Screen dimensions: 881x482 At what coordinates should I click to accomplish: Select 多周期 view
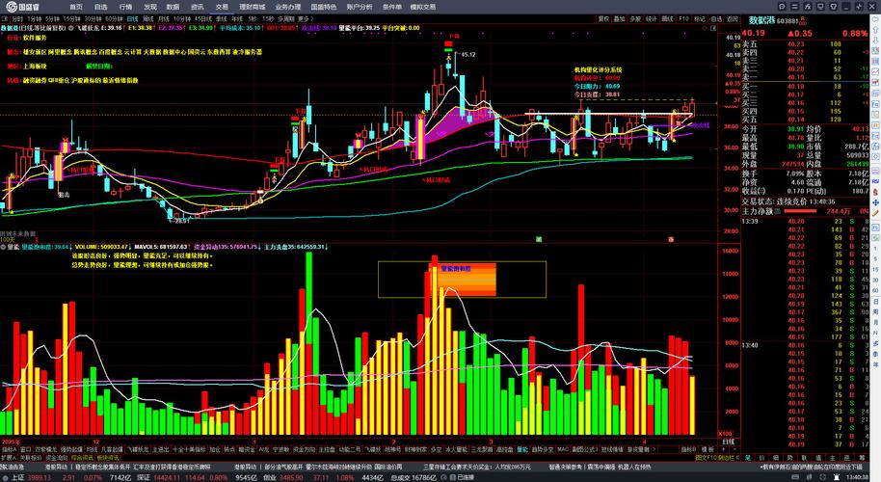tap(285, 18)
